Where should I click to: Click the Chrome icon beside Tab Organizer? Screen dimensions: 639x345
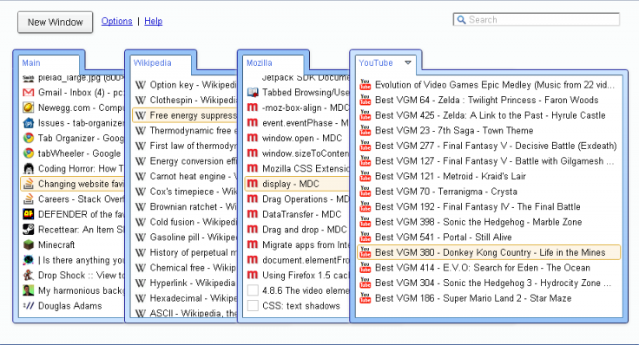click(x=28, y=139)
